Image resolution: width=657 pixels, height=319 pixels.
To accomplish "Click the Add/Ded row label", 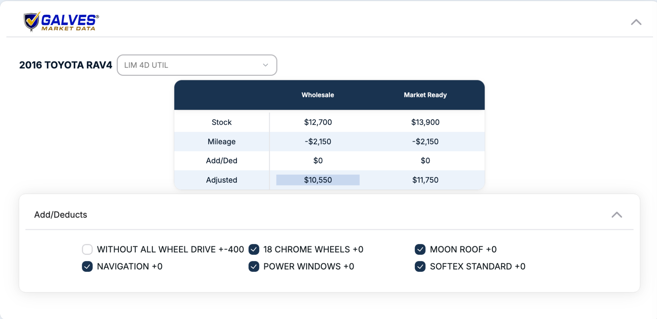I will (x=222, y=161).
